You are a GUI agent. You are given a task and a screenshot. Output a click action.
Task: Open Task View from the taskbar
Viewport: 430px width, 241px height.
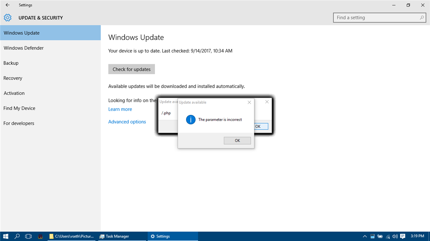(28, 236)
